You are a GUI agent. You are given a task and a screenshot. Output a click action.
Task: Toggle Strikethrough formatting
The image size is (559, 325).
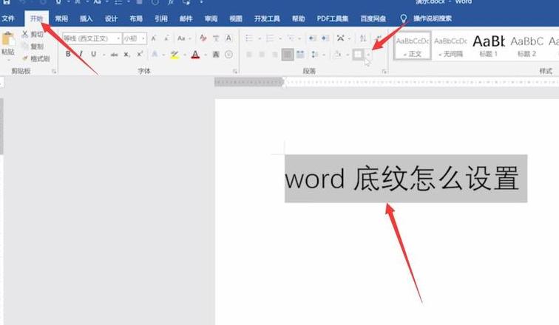(x=114, y=55)
